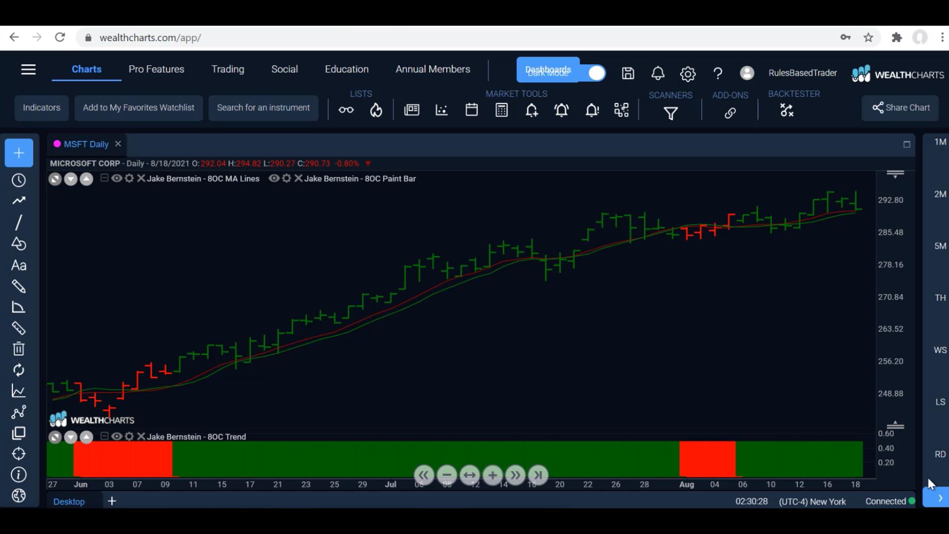The height and width of the screenshot is (534, 949).
Task: Select the 1M timeframe button
Action: [940, 142]
